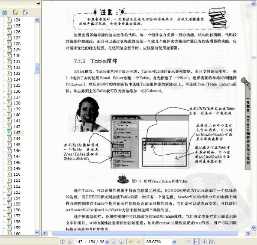
Task: Go to the previous page
Action: click(x=70, y=242)
